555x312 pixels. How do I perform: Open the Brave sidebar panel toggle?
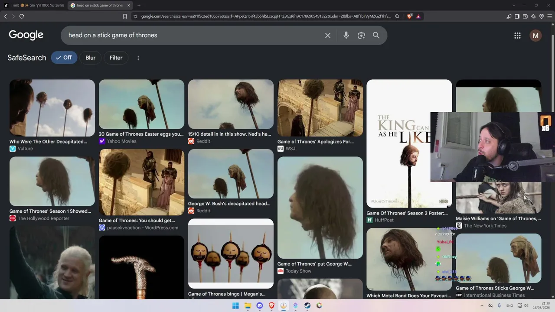(517, 16)
